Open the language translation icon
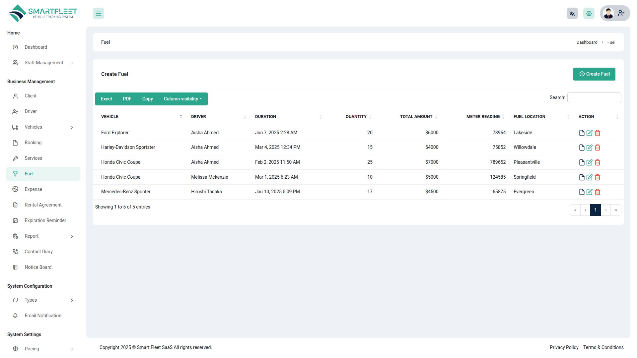The width and height of the screenshot is (637, 358). click(x=572, y=14)
